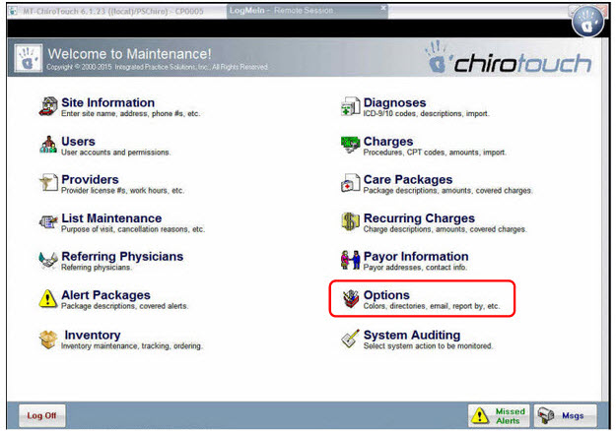616x431 pixels.
Task: Click 'Provider license #s, work hours, etc.' text
Action: [122, 191]
